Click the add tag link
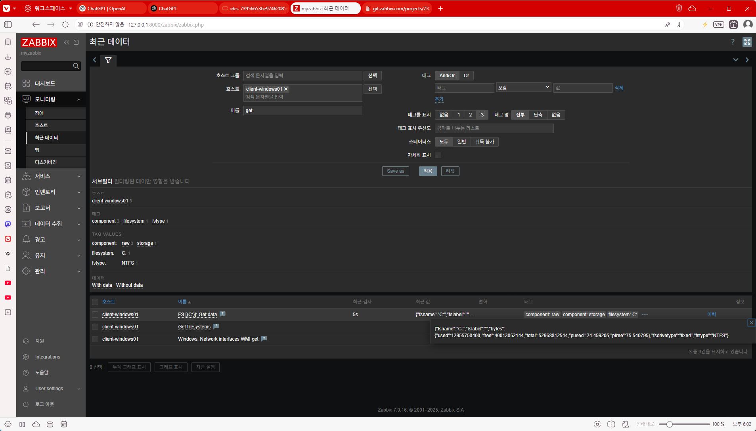This screenshot has height=431, width=756. coord(439,99)
